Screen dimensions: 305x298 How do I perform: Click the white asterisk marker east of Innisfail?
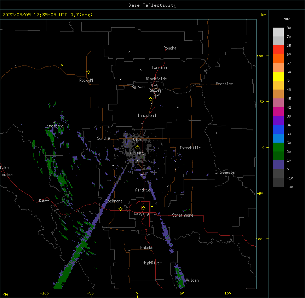point(178,107)
